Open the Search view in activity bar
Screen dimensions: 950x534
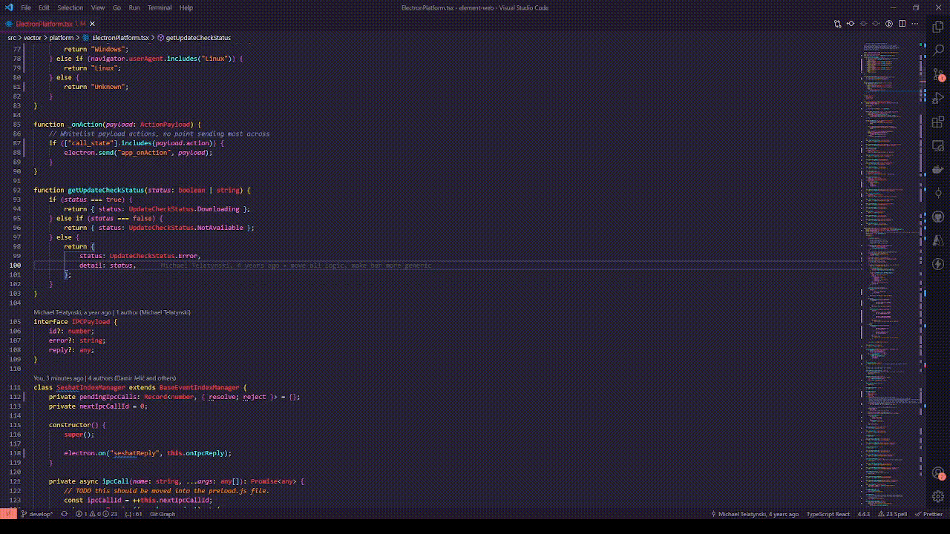(x=938, y=50)
